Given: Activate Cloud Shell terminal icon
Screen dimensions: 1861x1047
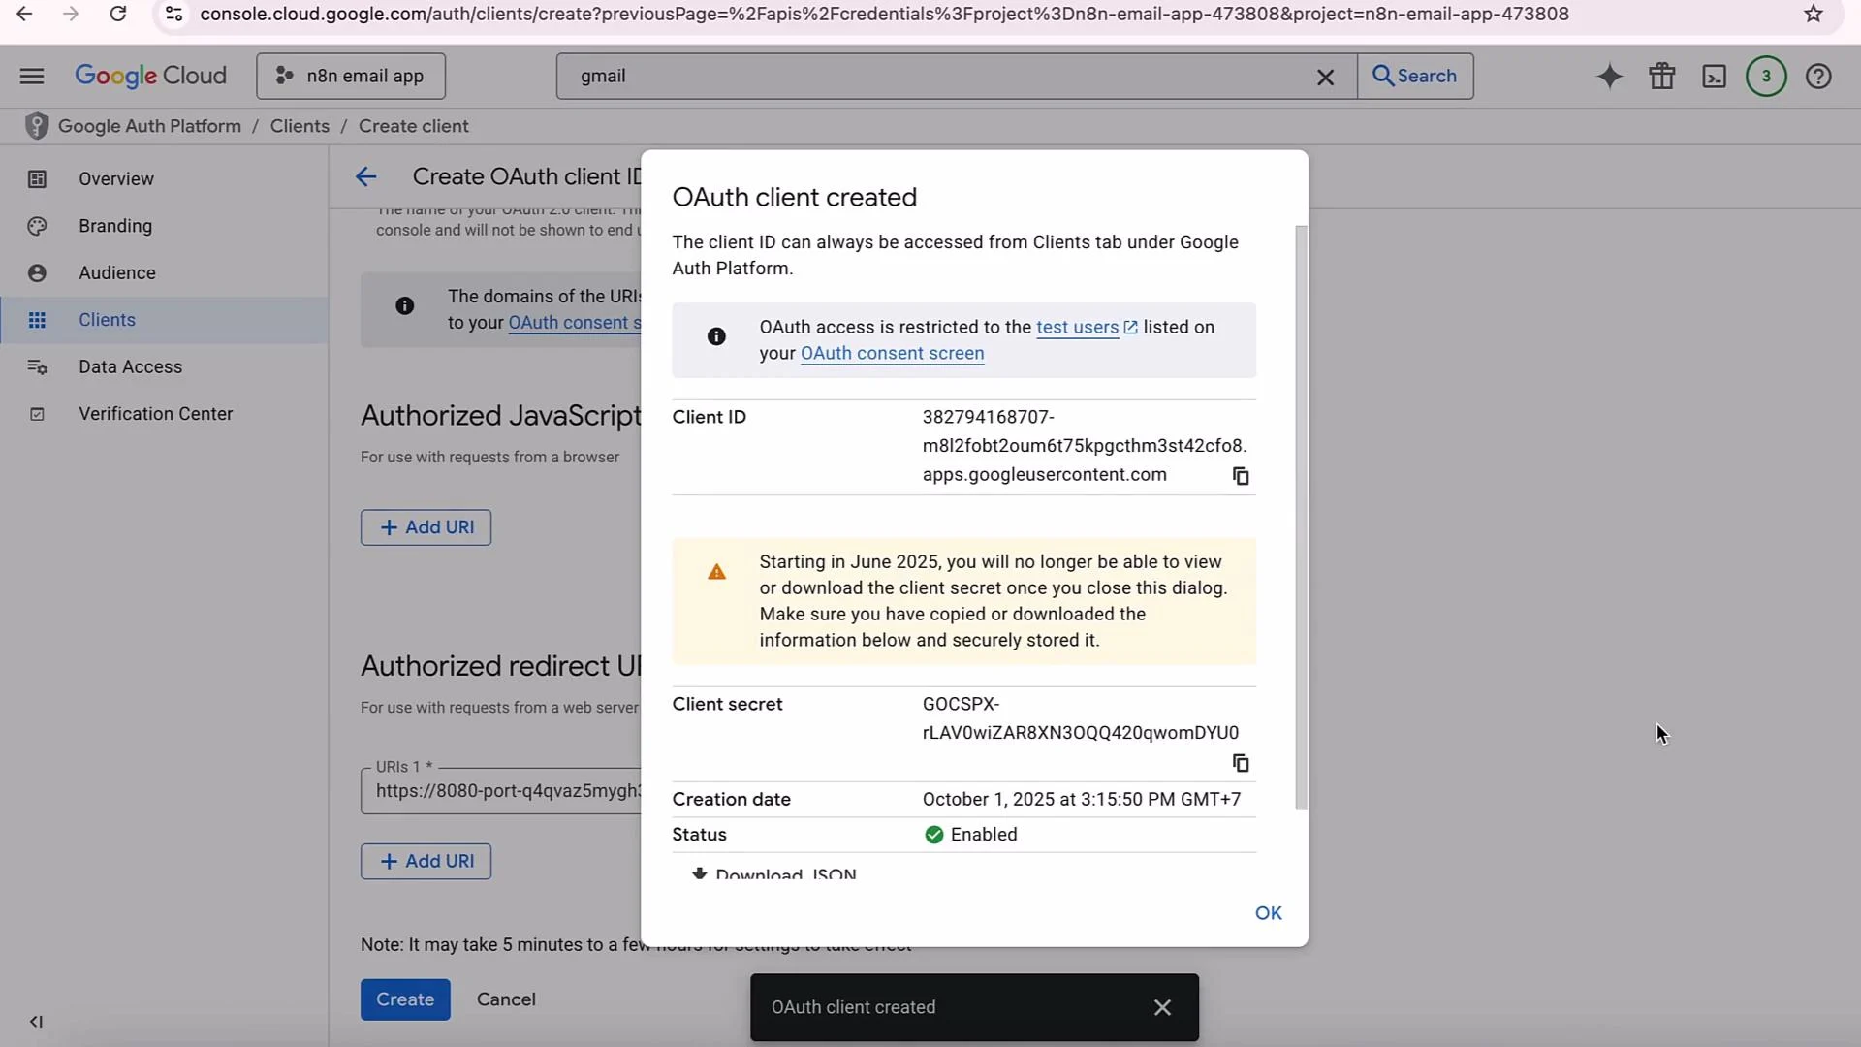Looking at the screenshot, I should point(1714,76).
